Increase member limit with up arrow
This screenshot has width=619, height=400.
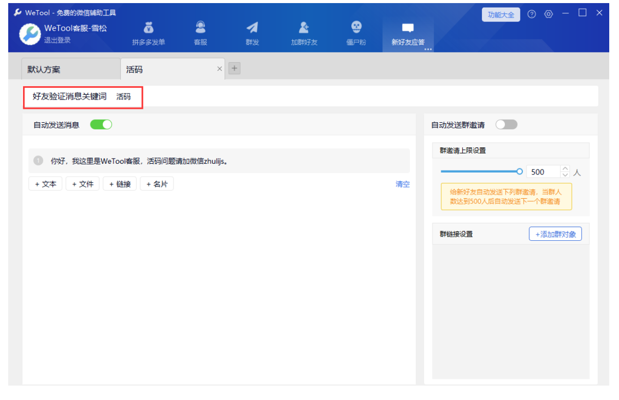566,168
